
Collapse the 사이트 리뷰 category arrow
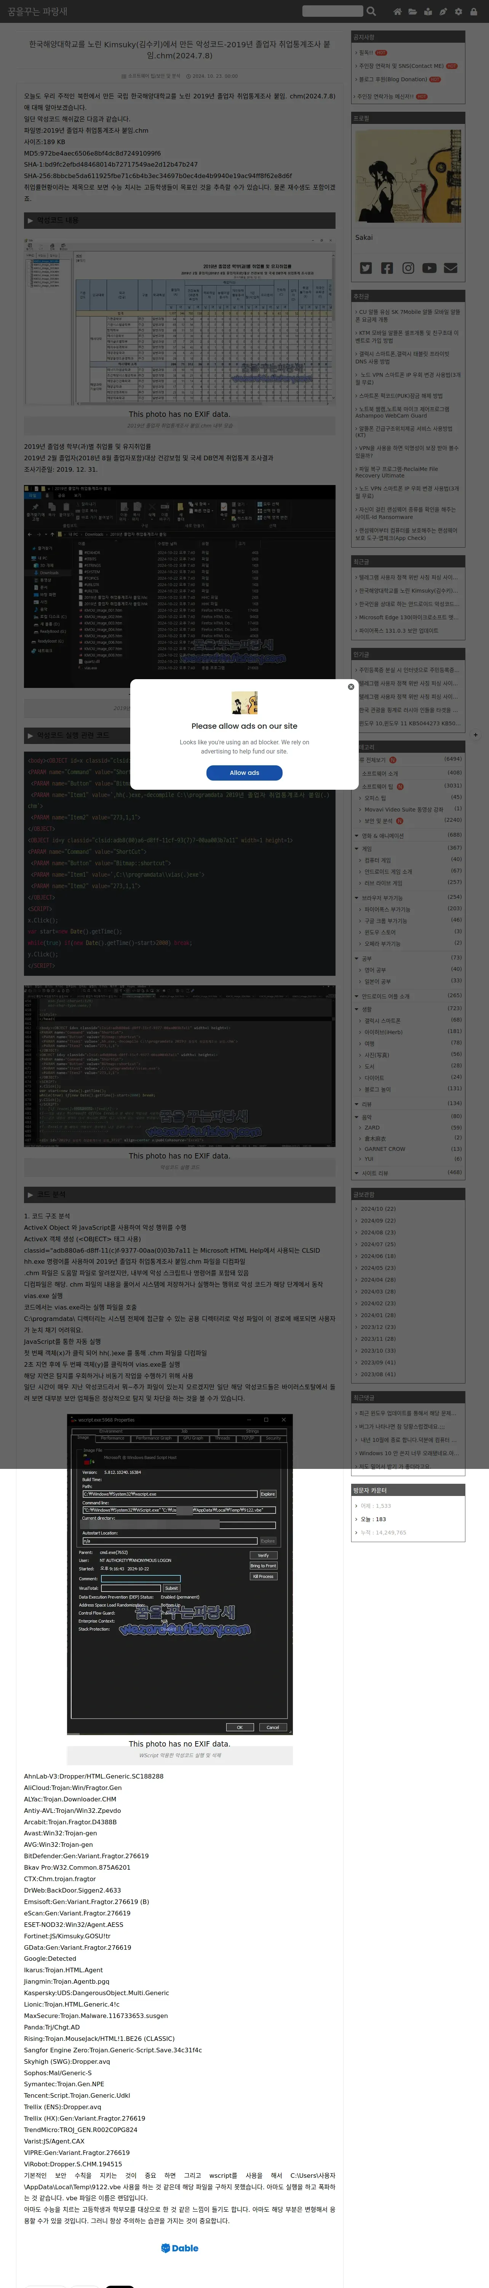point(357,1173)
